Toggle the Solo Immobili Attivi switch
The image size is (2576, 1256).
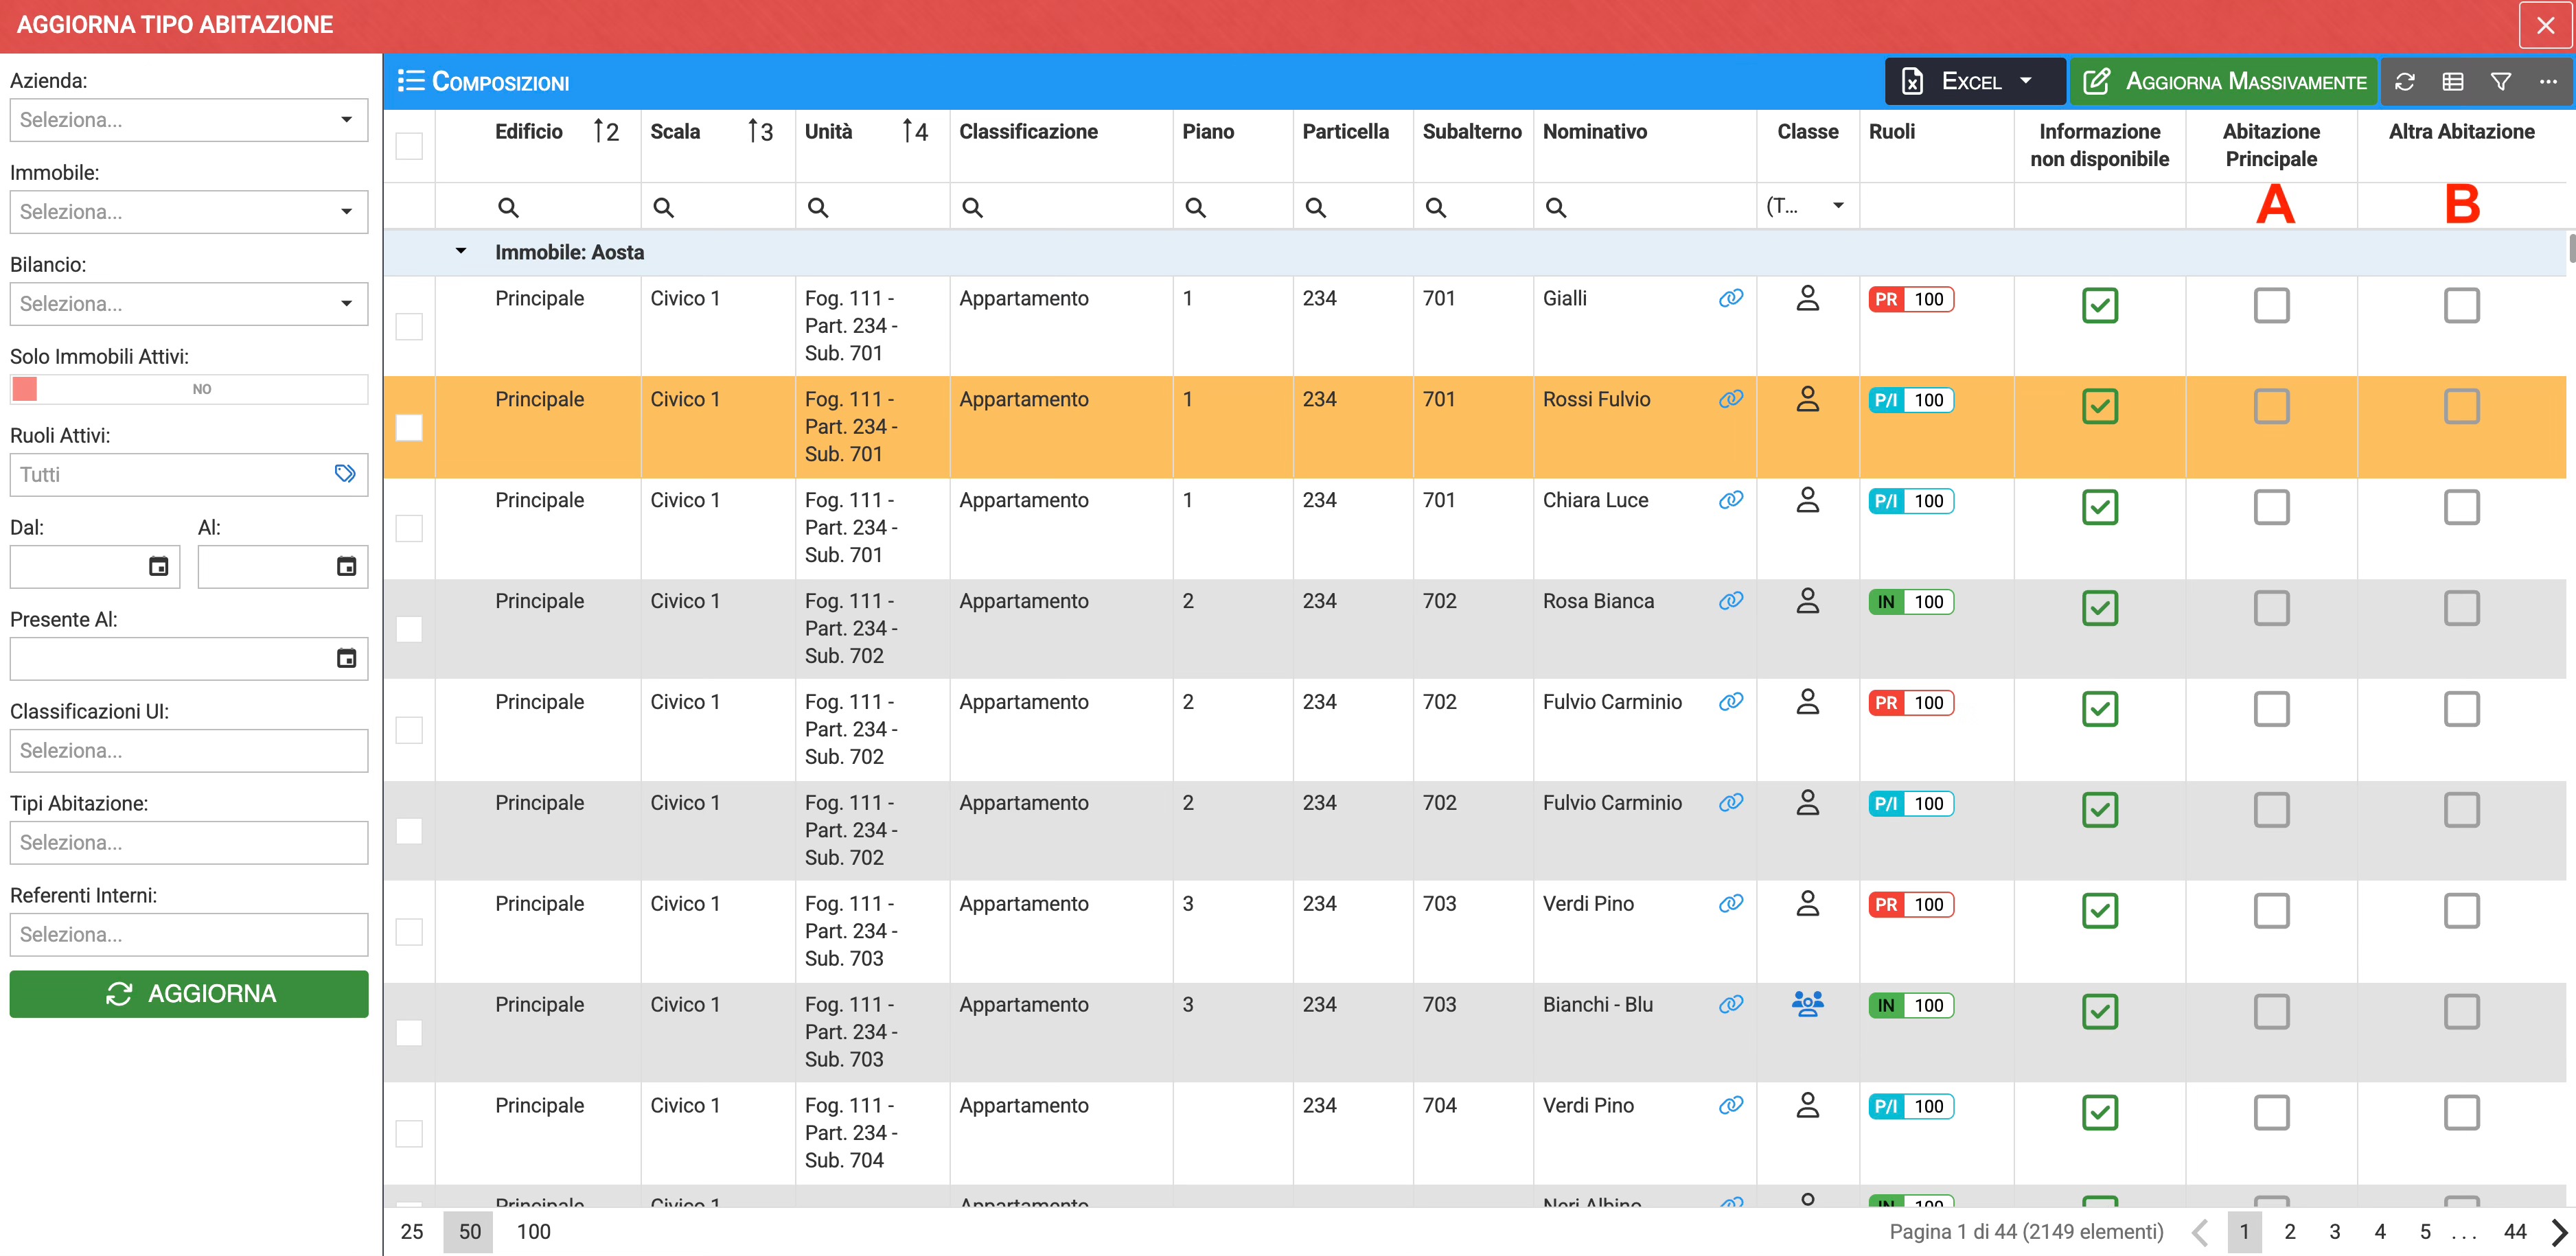point(25,389)
